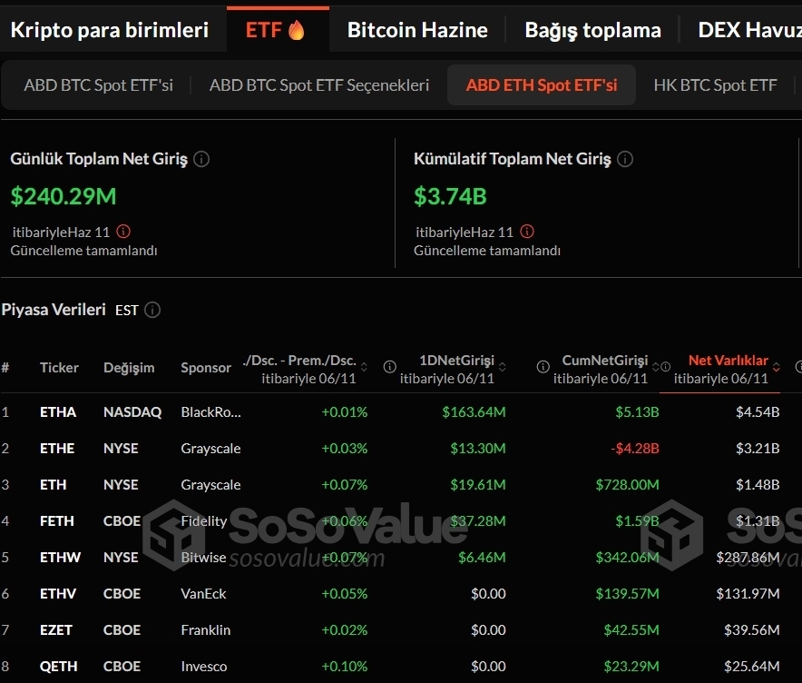Select ABD BTC Spot ETF'si sub-tab
The height and width of the screenshot is (683, 802).
click(98, 85)
